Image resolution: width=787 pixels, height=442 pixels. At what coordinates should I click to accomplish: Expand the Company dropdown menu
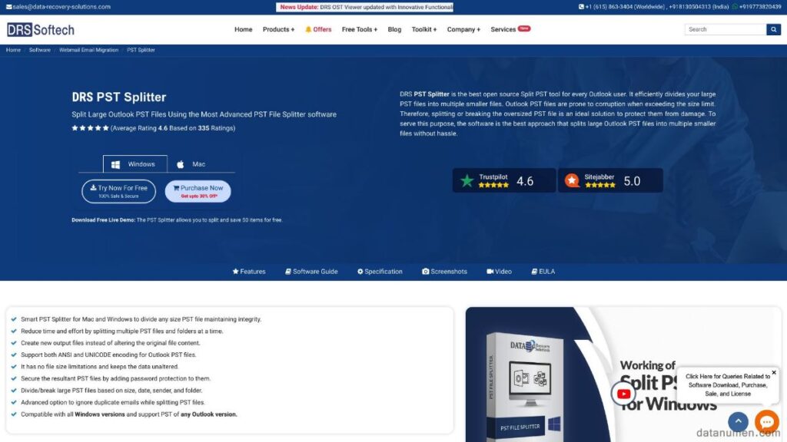click(463, 29)
